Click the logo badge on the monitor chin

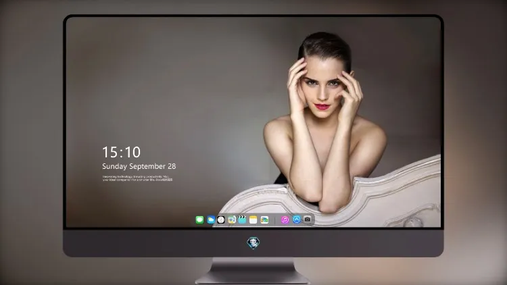point(254,243)
